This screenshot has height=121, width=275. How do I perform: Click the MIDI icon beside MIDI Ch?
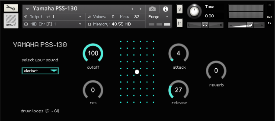pos(26,24)
